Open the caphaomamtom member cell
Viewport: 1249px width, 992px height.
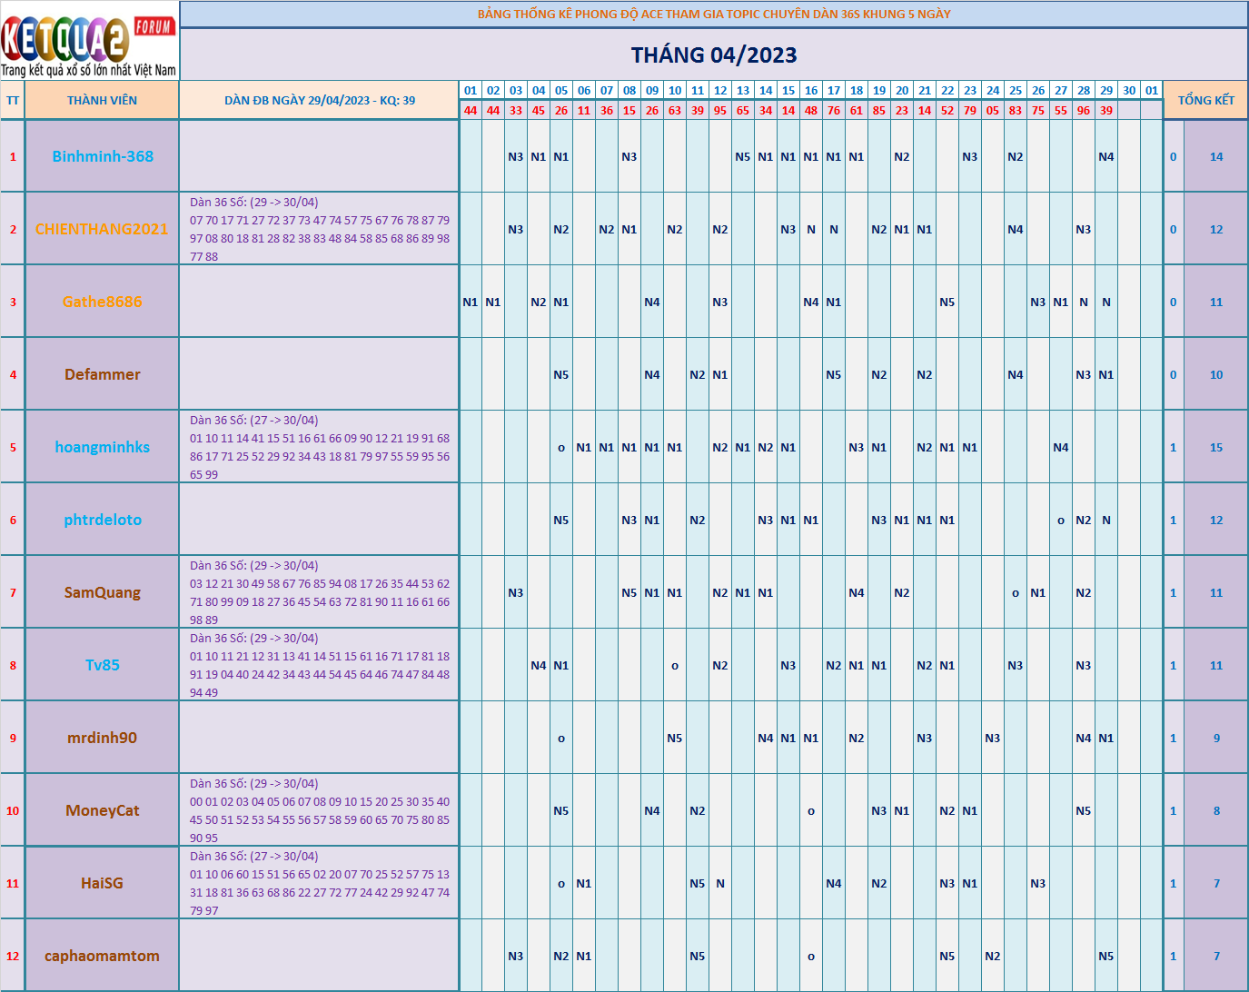pos(102,956)
